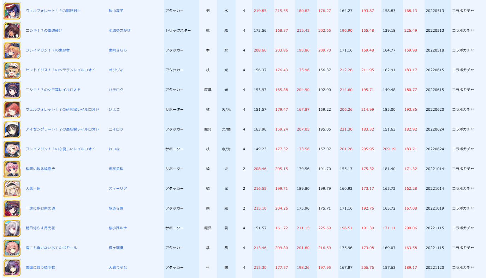Follow the ヴェルフォレット！？の研究家レイルロオド link

63,110
